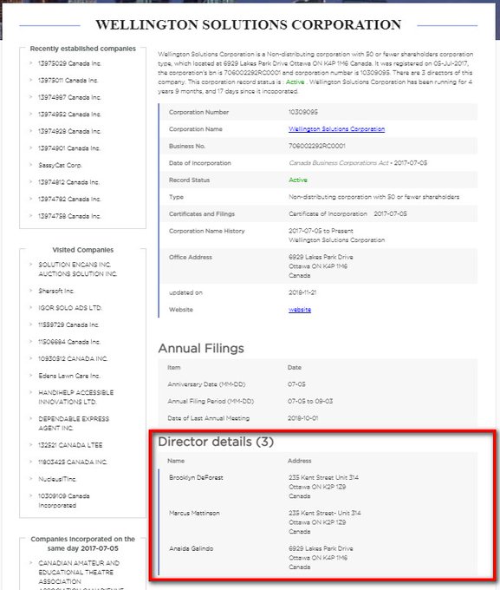Open 13974952 Canada Inc. listing

(69, 115)
